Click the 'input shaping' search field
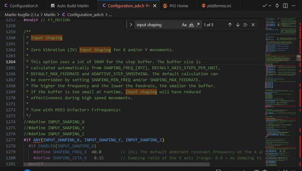The image size is (302, 171). pyautogui.click(x=158, y=25)
